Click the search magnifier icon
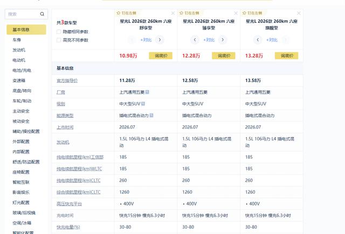Viewport: 345px width, 234px height. [42, 14]
